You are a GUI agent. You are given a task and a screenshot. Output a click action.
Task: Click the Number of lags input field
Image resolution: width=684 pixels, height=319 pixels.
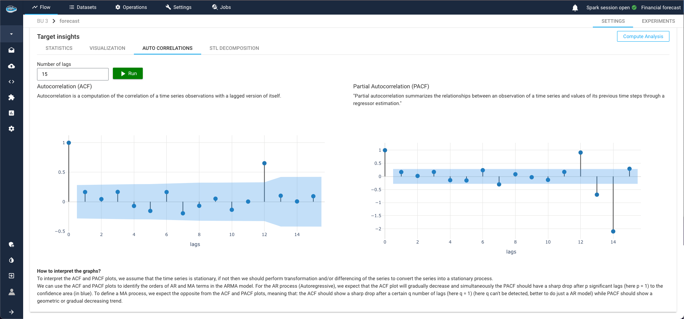pos(73,74)
